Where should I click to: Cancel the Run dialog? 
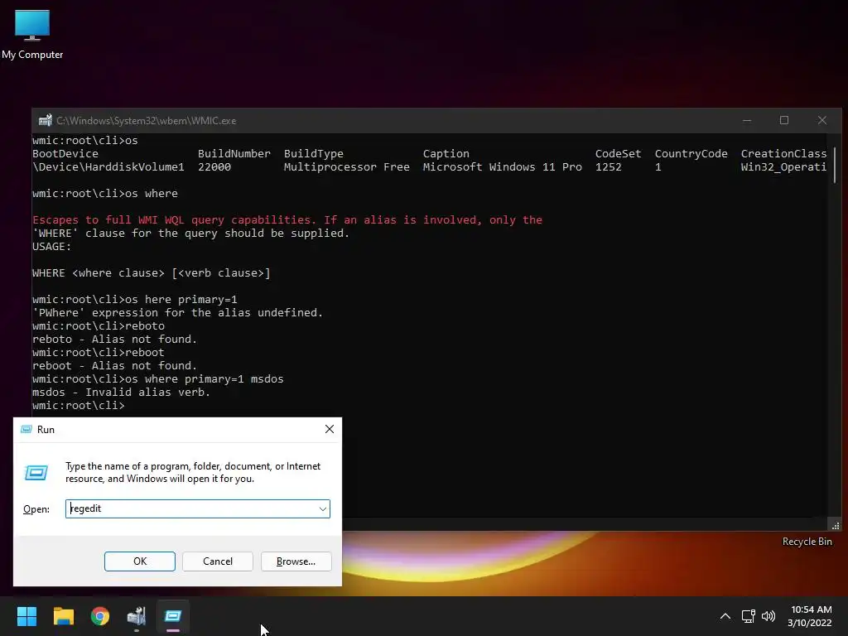[218, 561]
